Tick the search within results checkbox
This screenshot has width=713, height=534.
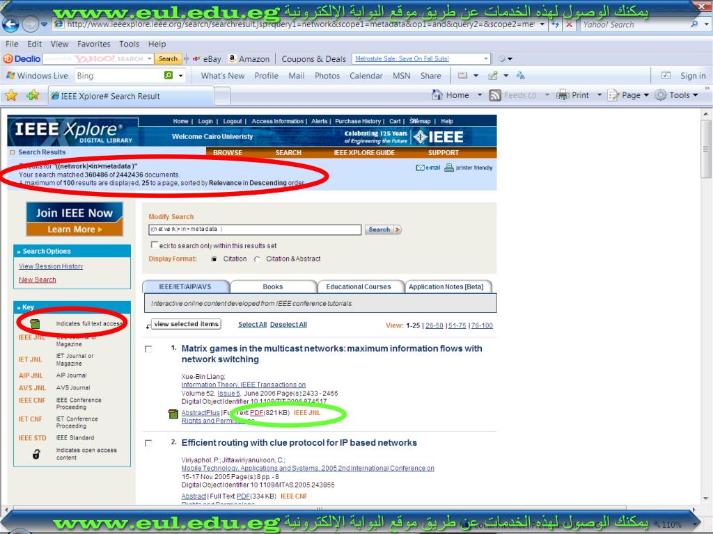click(154, 245)
